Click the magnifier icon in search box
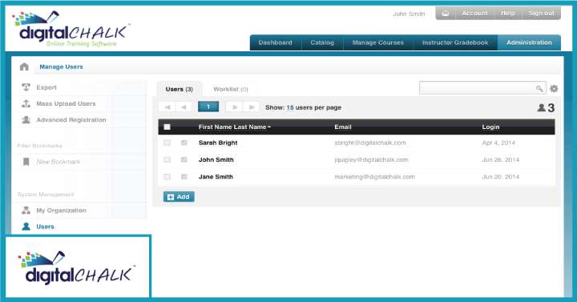 coord(539,88)
